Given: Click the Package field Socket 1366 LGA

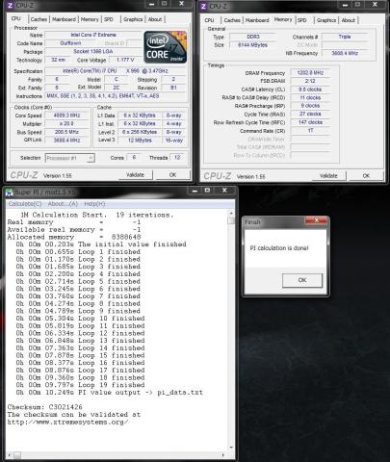Looking at the screenshot, I should (x=93, y=51).
